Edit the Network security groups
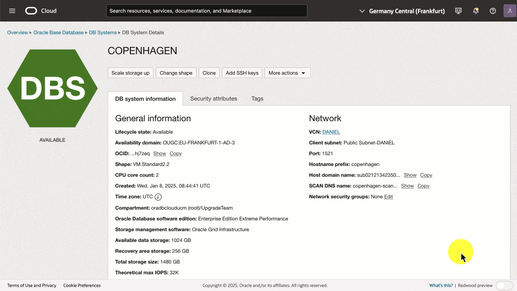 (388, 197)
